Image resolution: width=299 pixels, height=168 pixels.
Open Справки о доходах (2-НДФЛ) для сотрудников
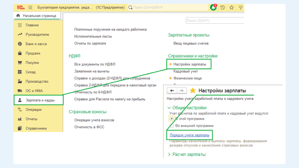(112, 78)
